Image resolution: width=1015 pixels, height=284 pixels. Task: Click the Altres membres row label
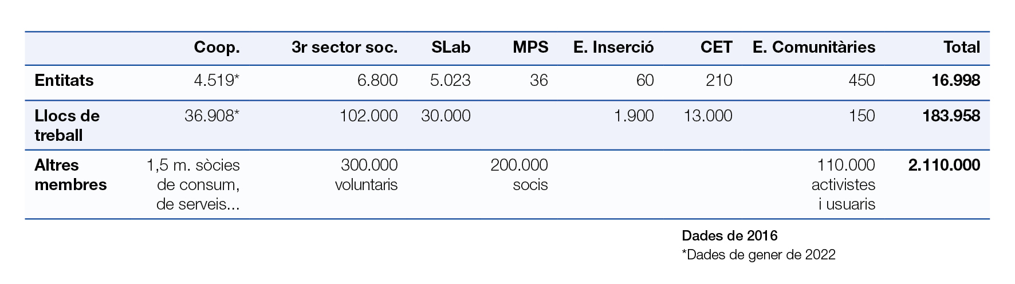pos(70,175)
